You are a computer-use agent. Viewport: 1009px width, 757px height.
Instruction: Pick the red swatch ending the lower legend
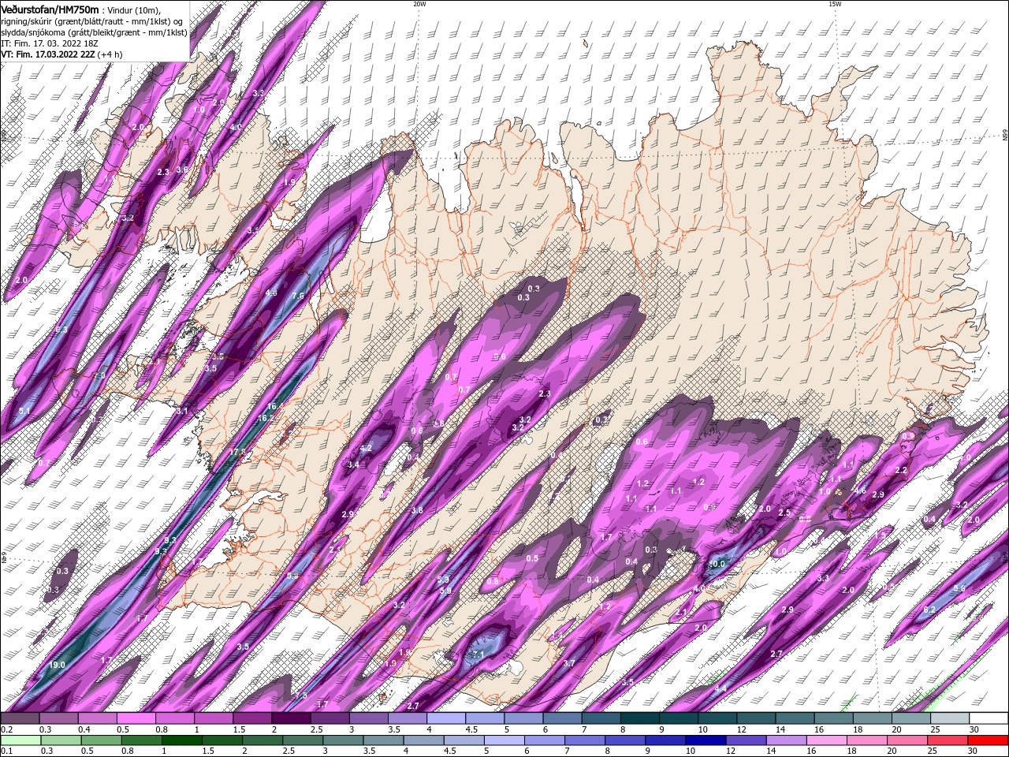[987, 740]
